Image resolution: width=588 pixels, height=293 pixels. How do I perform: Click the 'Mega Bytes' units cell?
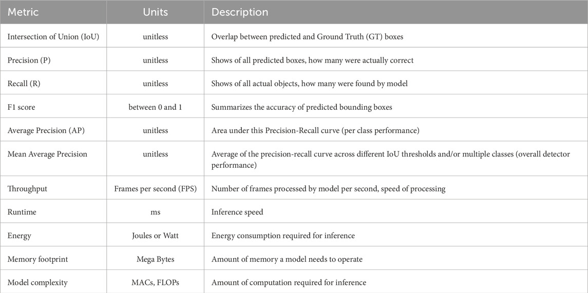click(155, 259)
